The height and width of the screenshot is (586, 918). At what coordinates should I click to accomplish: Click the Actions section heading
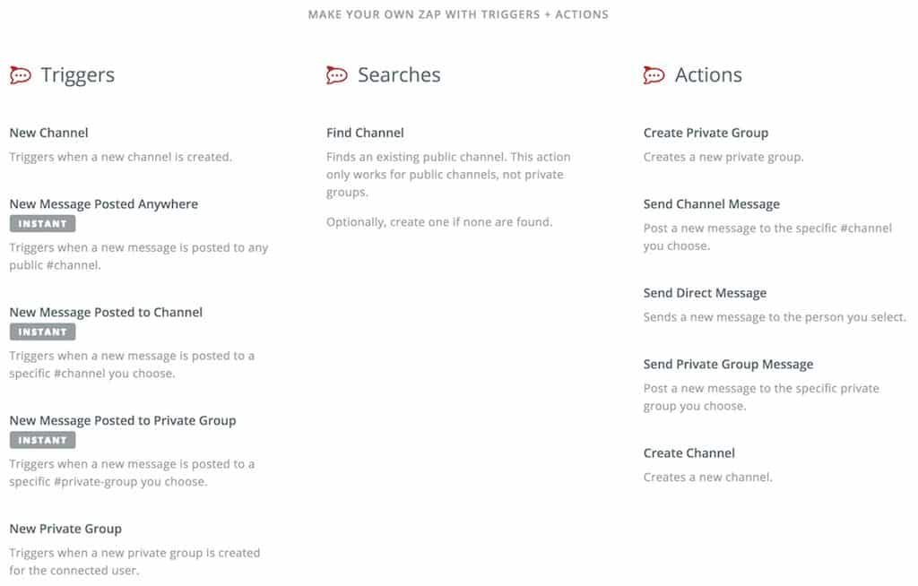pyautogui.click(x=708, y=75)
